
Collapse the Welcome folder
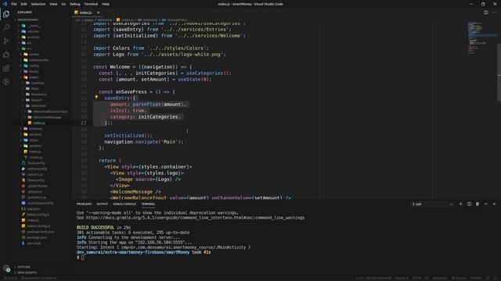point(38,106)
